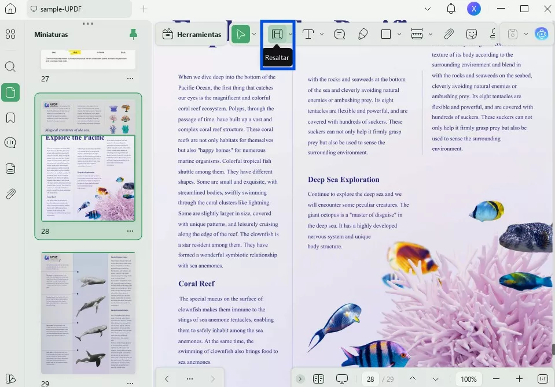Expand the highlight tool dropdown arrow
The image size is (555, 387).
tap(291, 34)
